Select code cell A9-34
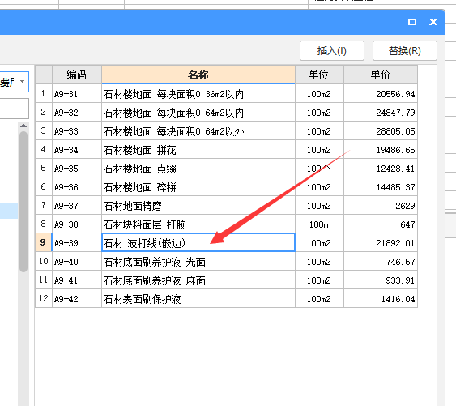The height and width of the screenshot is (406, 456). click(x=77, y=150)
